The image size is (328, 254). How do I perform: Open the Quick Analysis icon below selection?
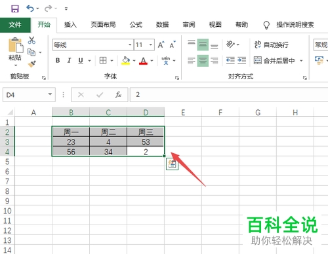(172, 164)
